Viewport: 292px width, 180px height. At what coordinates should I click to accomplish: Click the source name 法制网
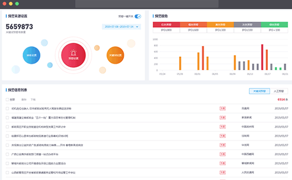(245, 136)
